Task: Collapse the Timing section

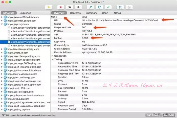Action: point(52,59)
